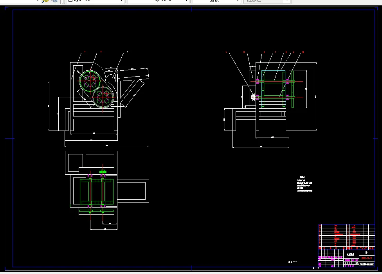The width and height of the screenshot is (382, 274).
Task: Click the stacked layers icon in the toolbar
Action: point(54,1)
